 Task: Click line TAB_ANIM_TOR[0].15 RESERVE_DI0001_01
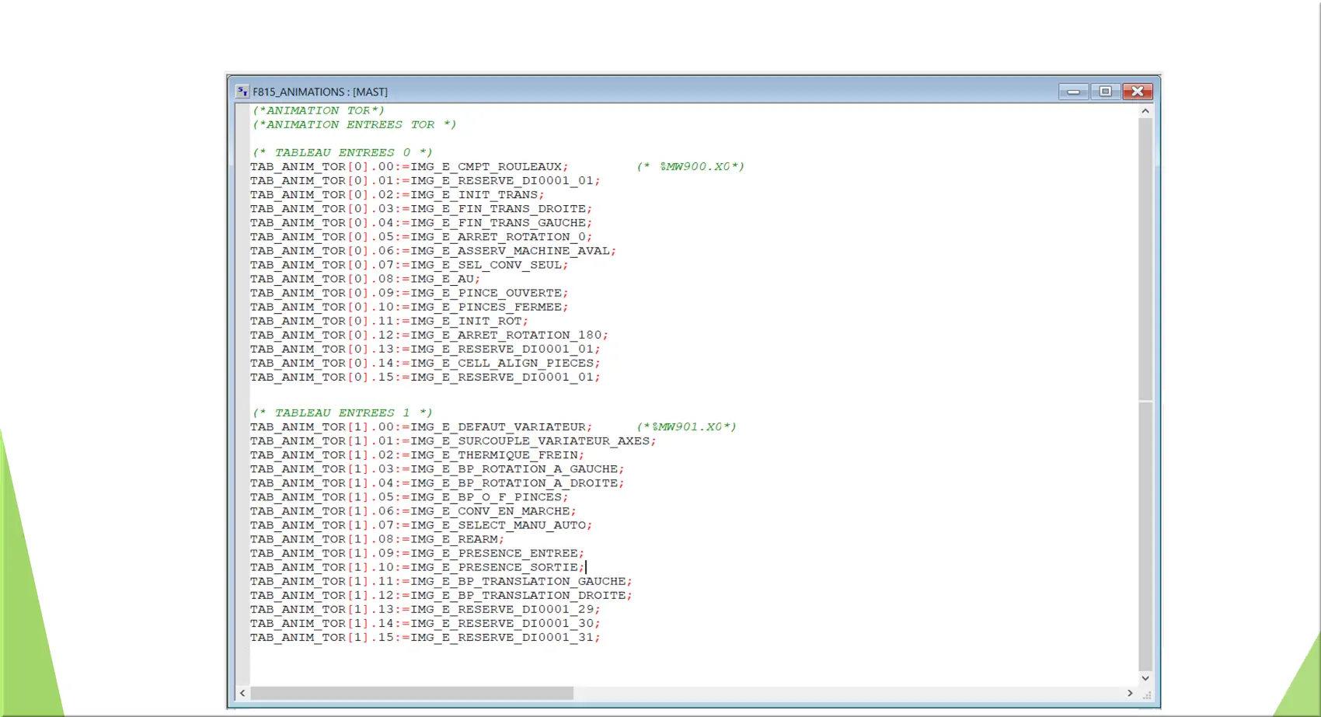pos(425,377)
